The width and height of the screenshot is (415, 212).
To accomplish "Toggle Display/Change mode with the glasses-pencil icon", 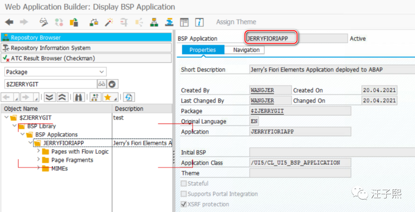I will click(44, 22).
